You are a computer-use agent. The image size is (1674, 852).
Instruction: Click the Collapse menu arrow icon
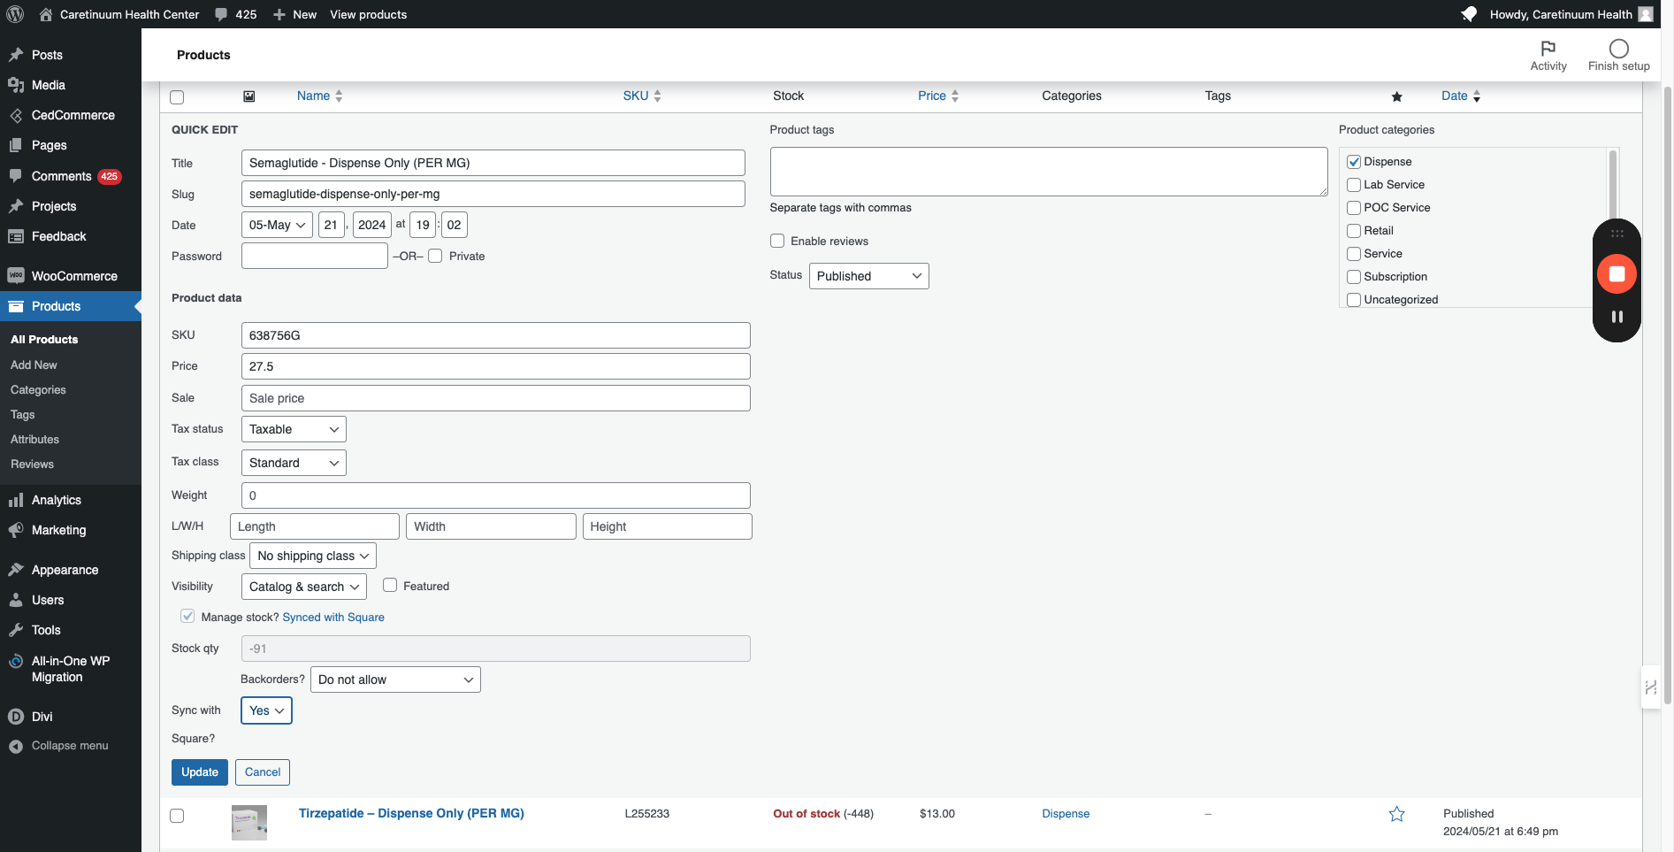point(16,746)
